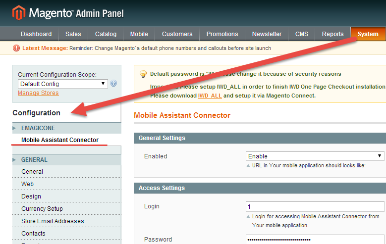Collapse the General Settings panel header
386x244 pixels.
coord(260,138)
